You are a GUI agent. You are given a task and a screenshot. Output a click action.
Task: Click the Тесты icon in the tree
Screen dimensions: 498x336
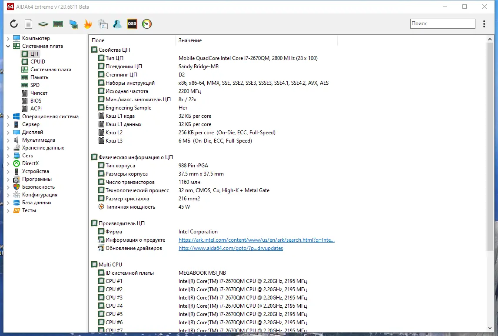click(17, 210)
